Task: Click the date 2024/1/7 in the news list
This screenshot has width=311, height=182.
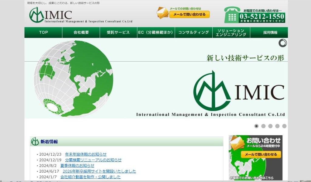Action: [48, 177]
